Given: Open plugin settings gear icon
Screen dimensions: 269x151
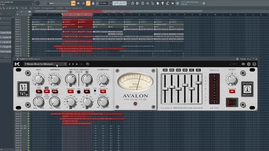Looking at the screenshot, I should click(248, 64).
